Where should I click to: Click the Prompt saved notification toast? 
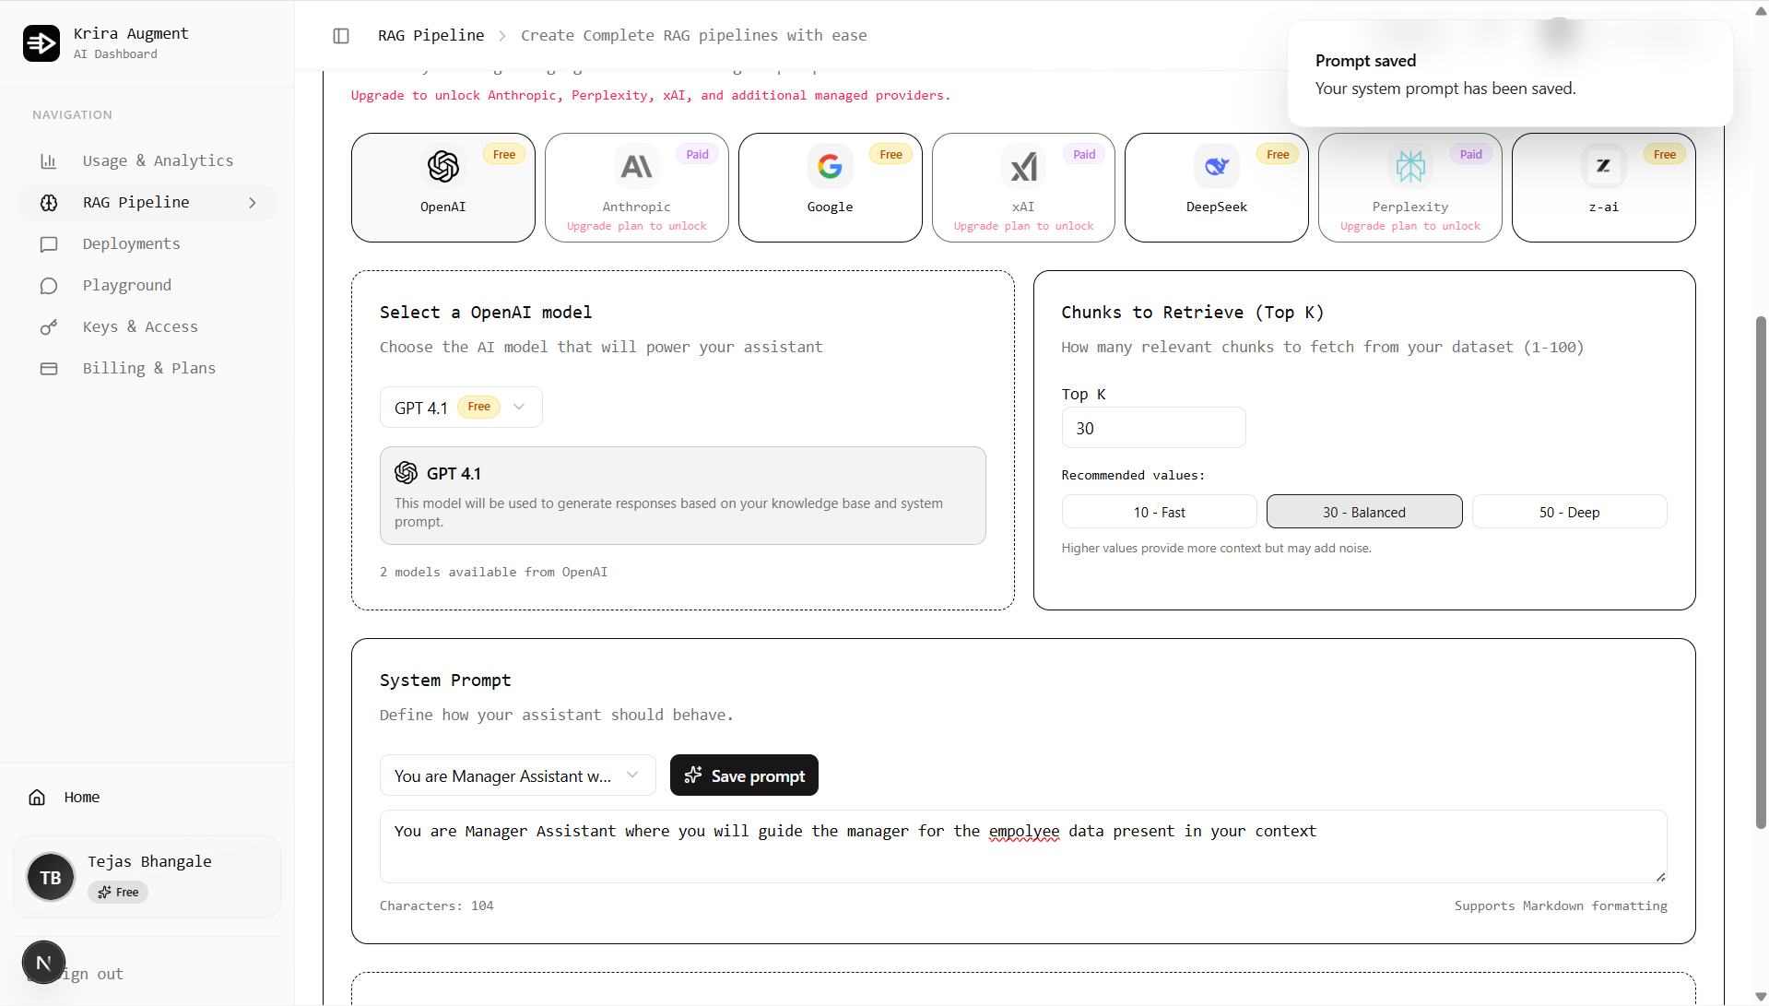tap(1510, 74)
